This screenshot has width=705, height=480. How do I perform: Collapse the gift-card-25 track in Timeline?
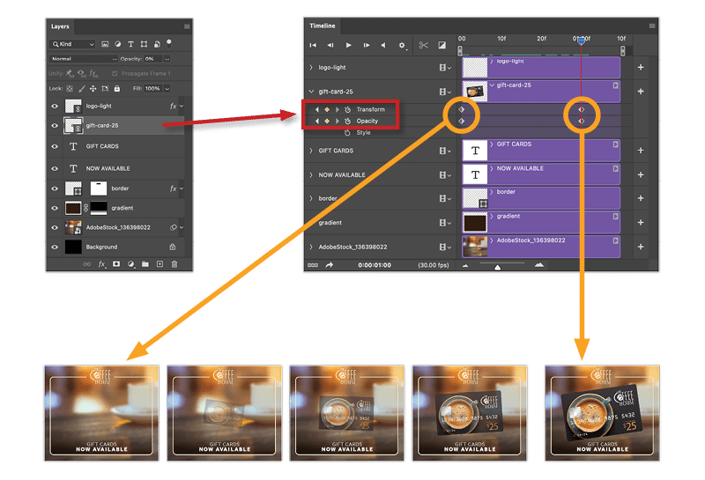coord(311,92)
